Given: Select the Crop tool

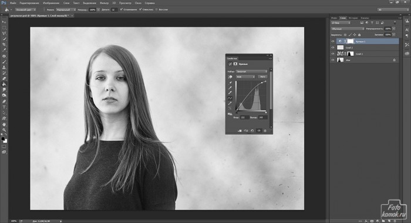Looking at the screenshot, I should pyautogui.click(x=4, y=44).
